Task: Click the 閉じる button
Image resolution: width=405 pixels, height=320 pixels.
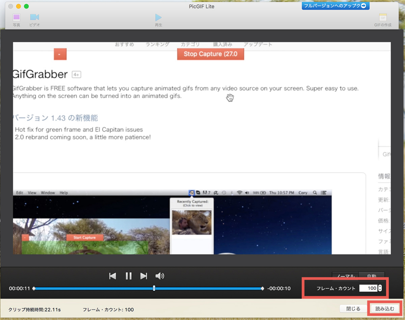Action: 353,309
